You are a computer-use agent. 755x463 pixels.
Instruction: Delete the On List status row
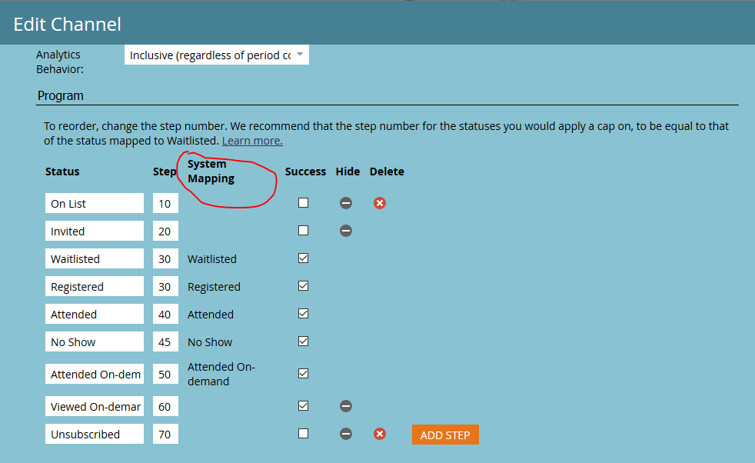[379, 203]
